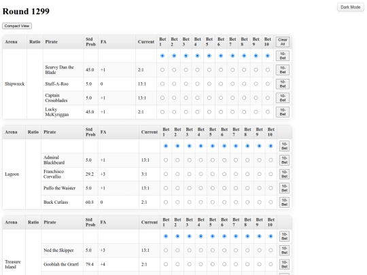Image resolution: width=367 pixels, height=275 pixels.
Task: Click 10-Bet for Ned the Skipper
Action: click(284, 251)
